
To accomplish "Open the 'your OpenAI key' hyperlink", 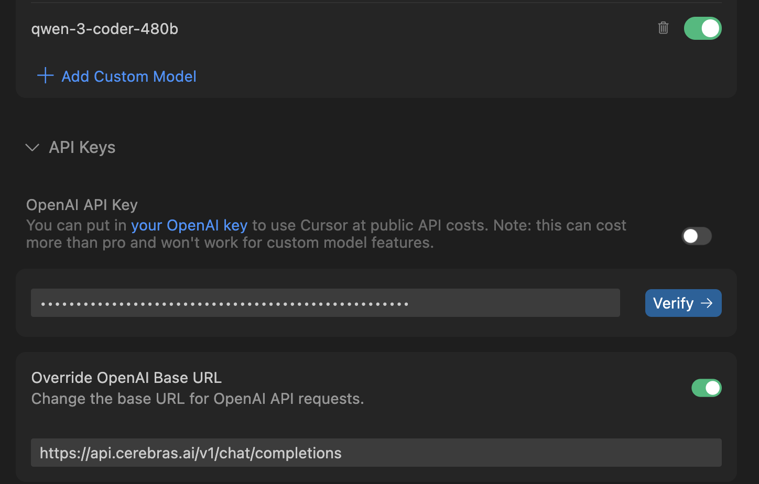I will (189, 225).
